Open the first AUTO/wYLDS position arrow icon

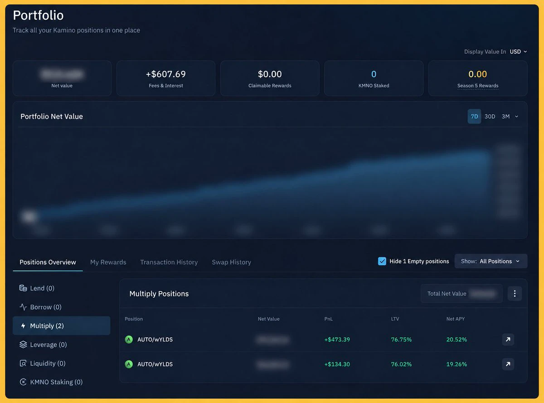tap(508, 340)
